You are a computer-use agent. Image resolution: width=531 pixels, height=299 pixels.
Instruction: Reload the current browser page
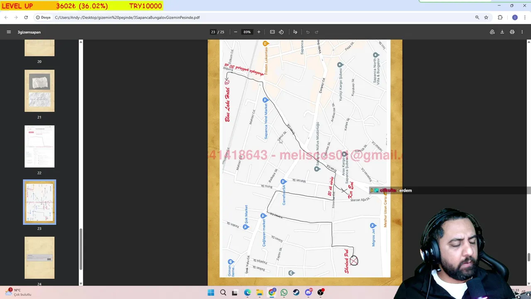click(x=26, y=17)
